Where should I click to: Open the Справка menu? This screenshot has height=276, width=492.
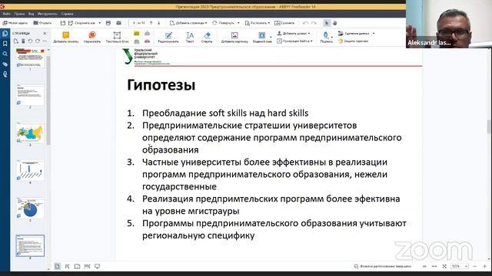coord(67,14)
